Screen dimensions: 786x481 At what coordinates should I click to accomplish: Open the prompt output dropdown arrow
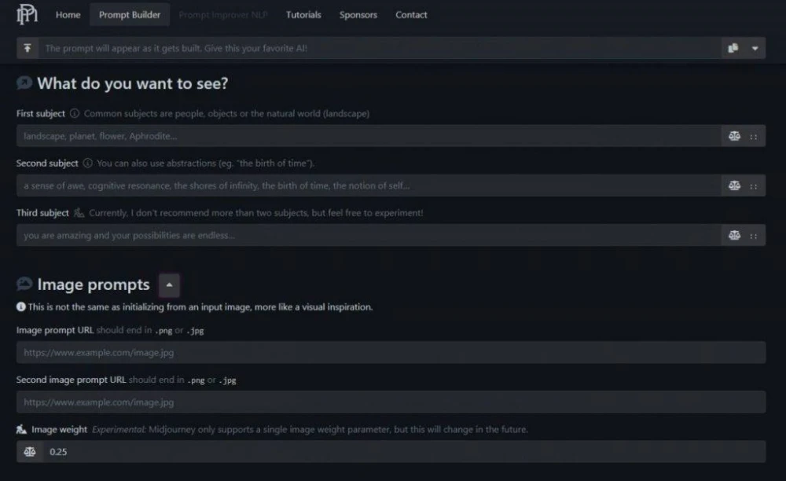755,48
